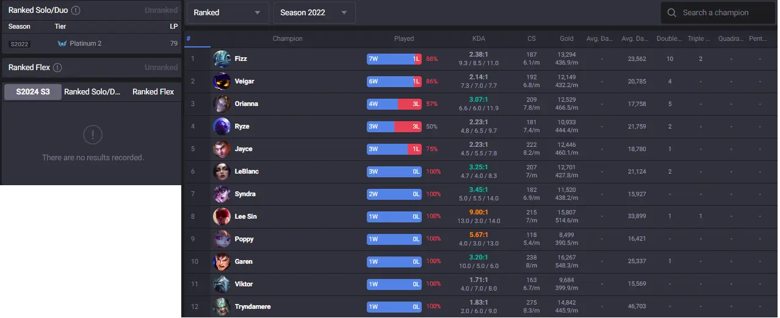Click the Garen champion name link
This screenshot has width=780, height=318.
point(244,262)
